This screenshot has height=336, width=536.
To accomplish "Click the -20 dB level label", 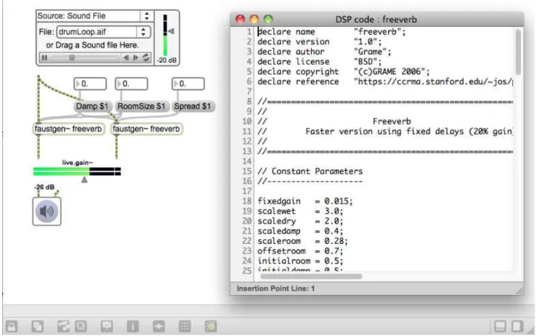I will (167, 60).
